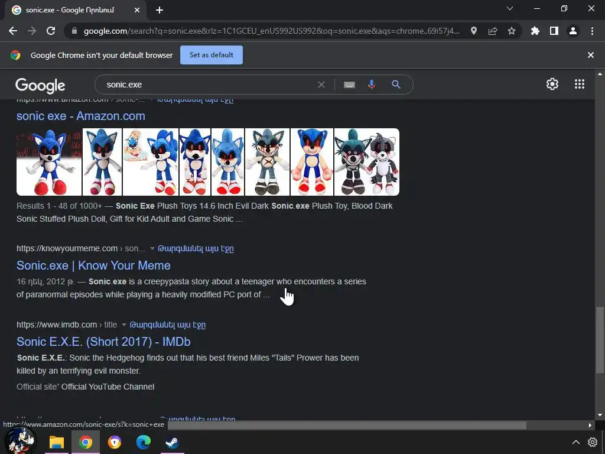The height and width of the screenshot is (454, 605).
Task: Click the Chrome icon on the taskbar
Action: 85,442
